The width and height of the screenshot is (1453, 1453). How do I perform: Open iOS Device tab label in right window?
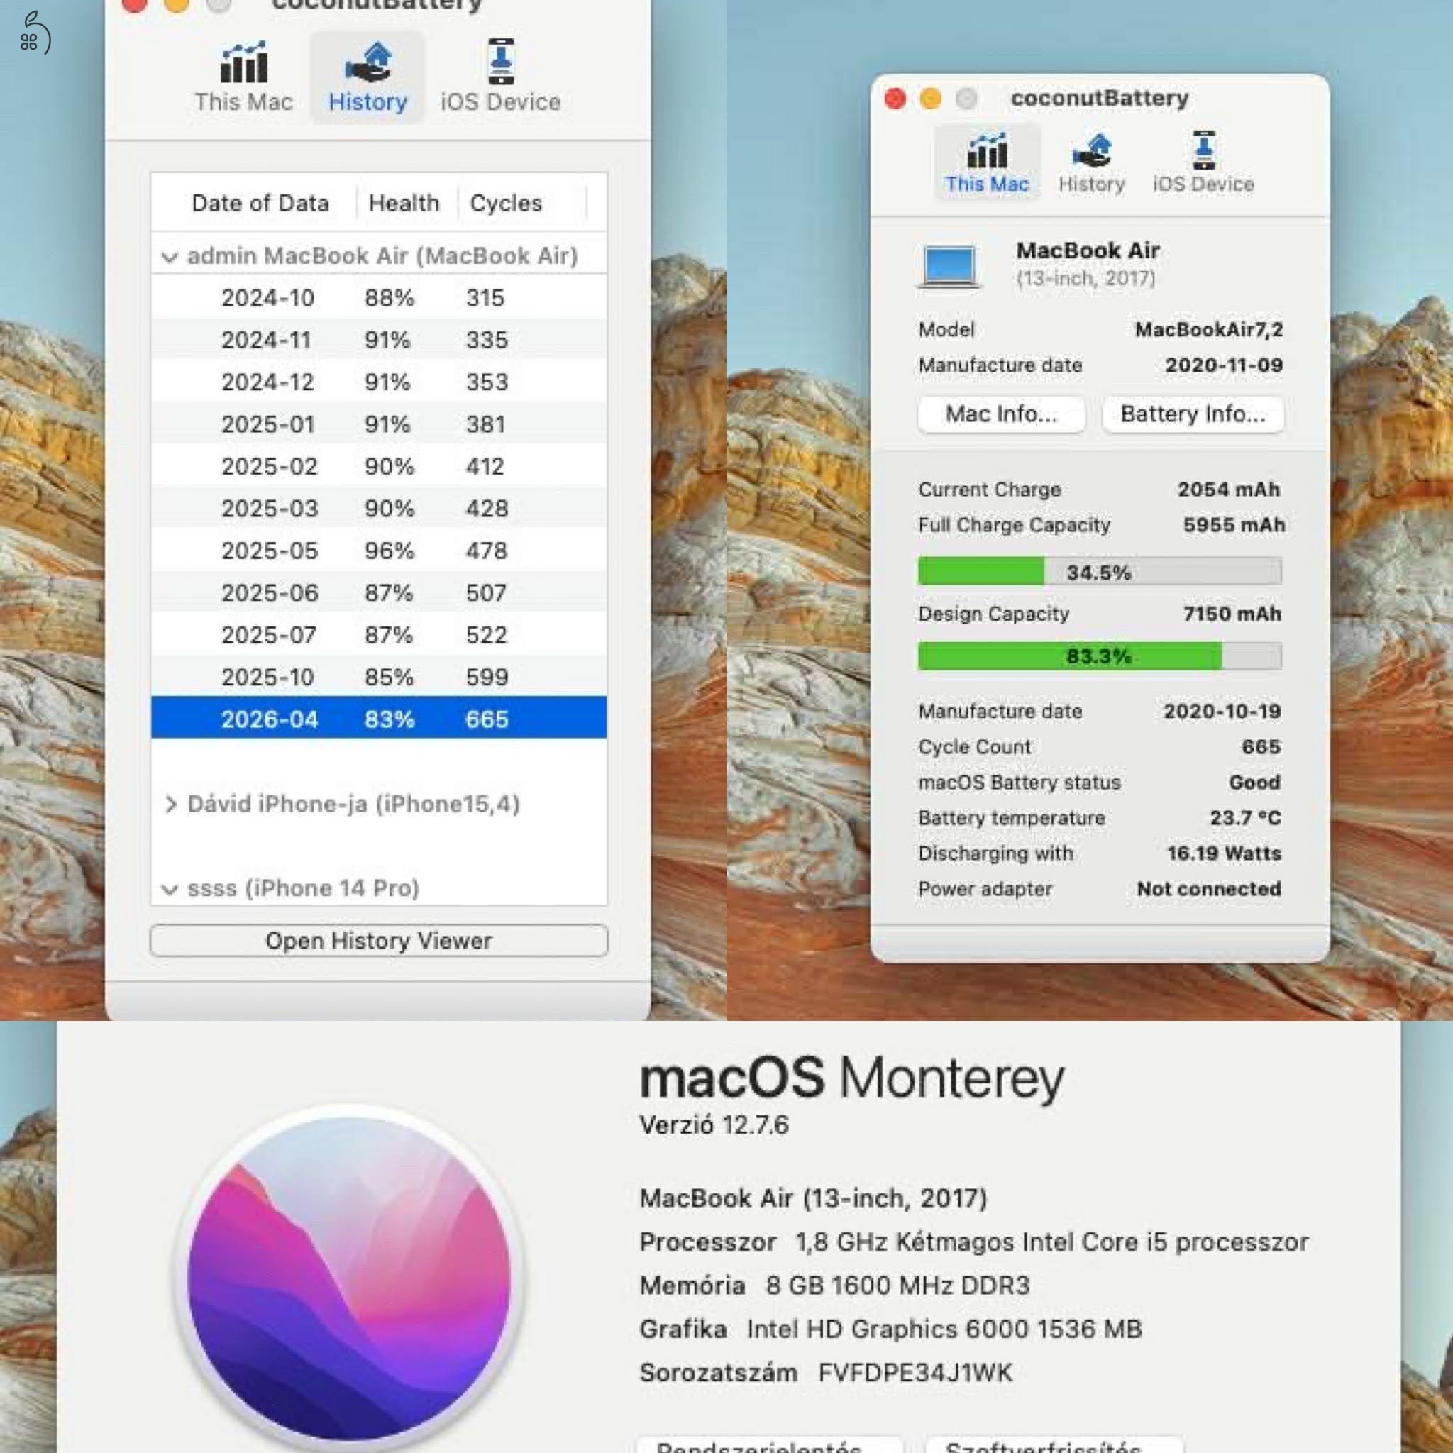1204,184
